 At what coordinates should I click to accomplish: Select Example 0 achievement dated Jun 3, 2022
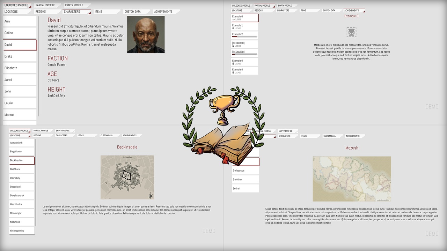point(245,18)
